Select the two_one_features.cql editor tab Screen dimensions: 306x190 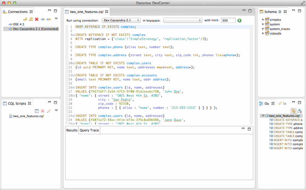[86, 12]
